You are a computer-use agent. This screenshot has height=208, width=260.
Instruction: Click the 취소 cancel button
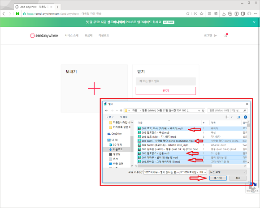point(238,178)
